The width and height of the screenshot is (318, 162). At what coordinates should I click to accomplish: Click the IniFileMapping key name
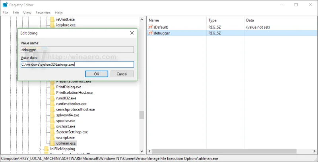tap(63, 149)
